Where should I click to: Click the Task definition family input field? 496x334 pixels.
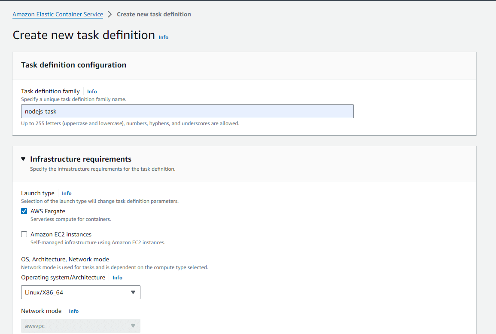tap(187, 111)
